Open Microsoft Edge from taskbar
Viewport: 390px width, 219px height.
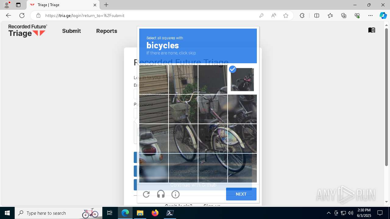[x=125, y=213]
